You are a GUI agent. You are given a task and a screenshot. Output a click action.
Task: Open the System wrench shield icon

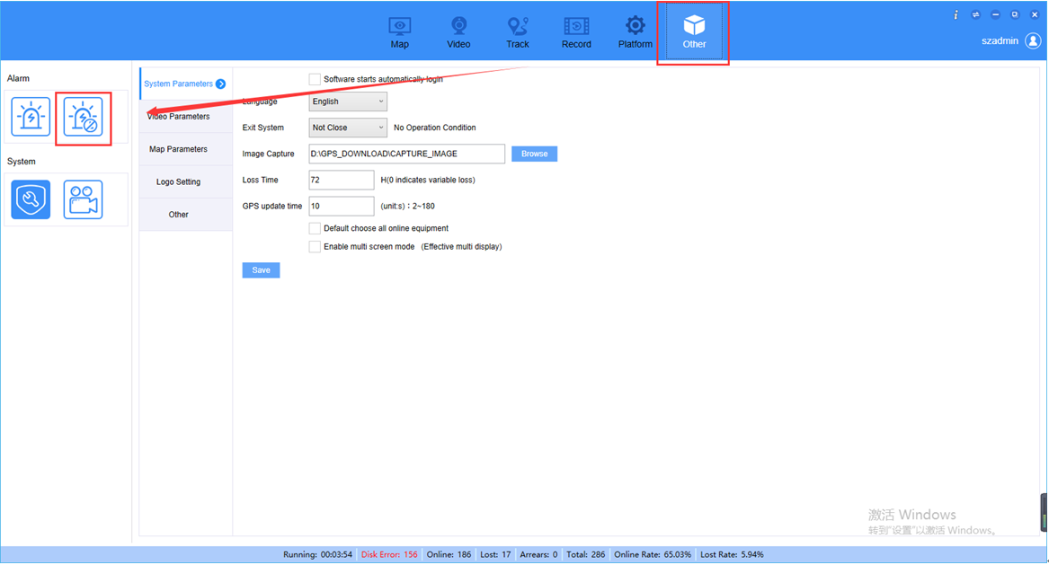[31, 199]
